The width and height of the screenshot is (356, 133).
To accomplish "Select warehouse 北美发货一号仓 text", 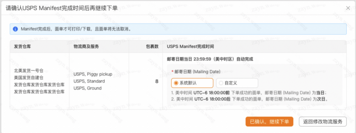I will [29, 71].
